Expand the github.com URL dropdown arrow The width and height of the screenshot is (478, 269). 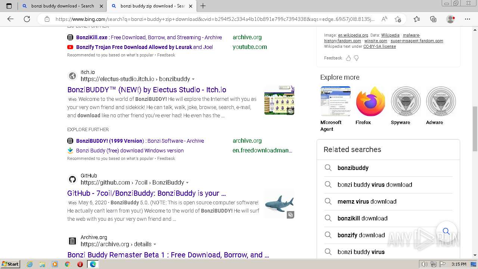pos(187,183)
